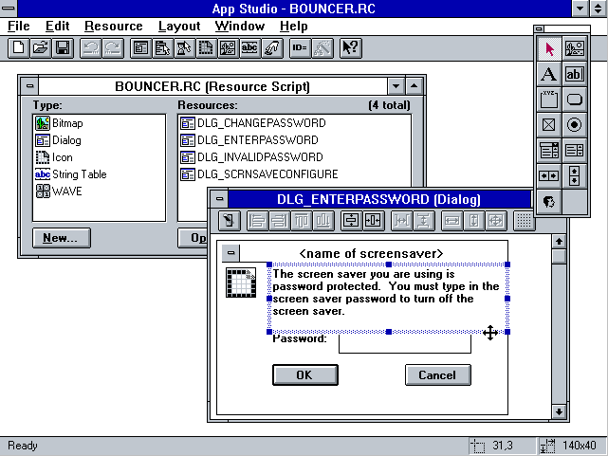Click the New file toolbar icon

click(x=18, y=48)
